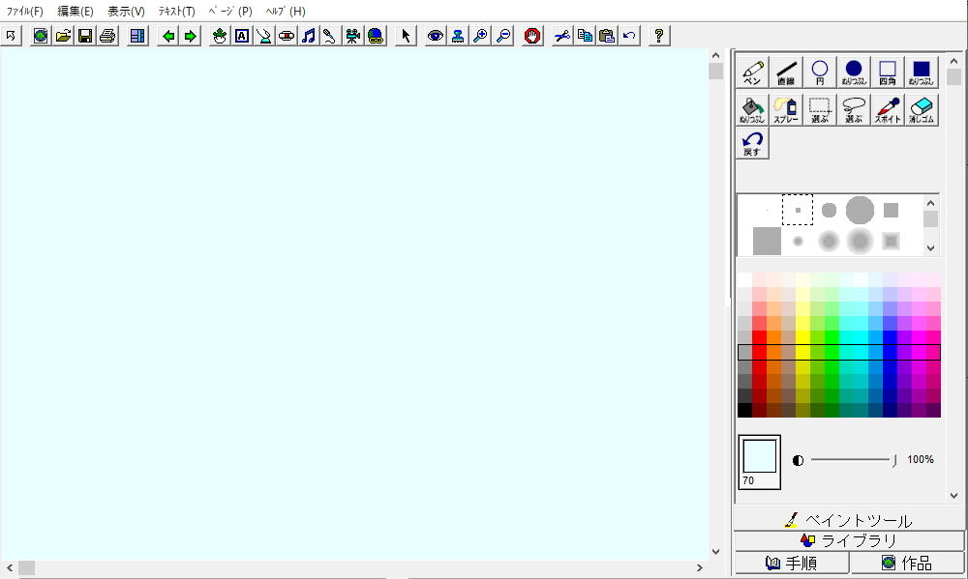This screenshot has width=968, height=579.
Task: Switch to the ライブラリ panel
Action: click(x=849, y=540)
